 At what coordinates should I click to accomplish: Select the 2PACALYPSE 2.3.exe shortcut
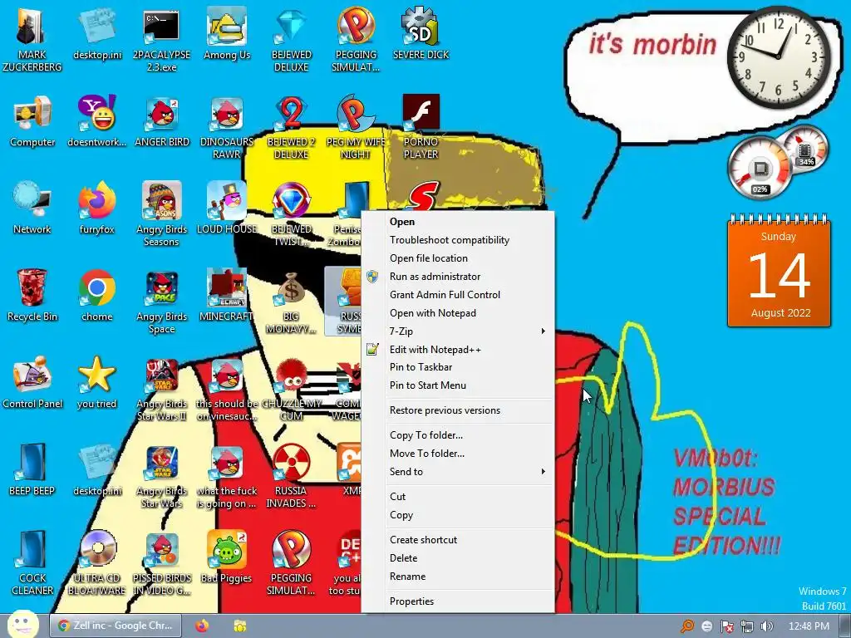click(x=161, y=39)
